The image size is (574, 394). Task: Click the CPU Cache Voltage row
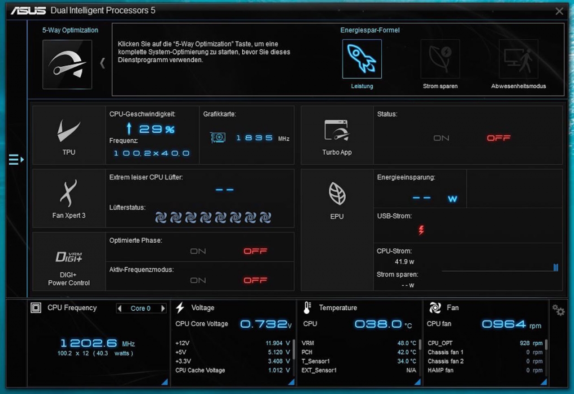(233, 370)
